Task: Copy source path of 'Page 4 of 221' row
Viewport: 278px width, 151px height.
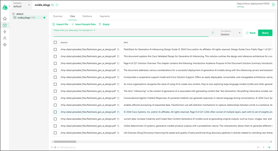Action: 118,63
